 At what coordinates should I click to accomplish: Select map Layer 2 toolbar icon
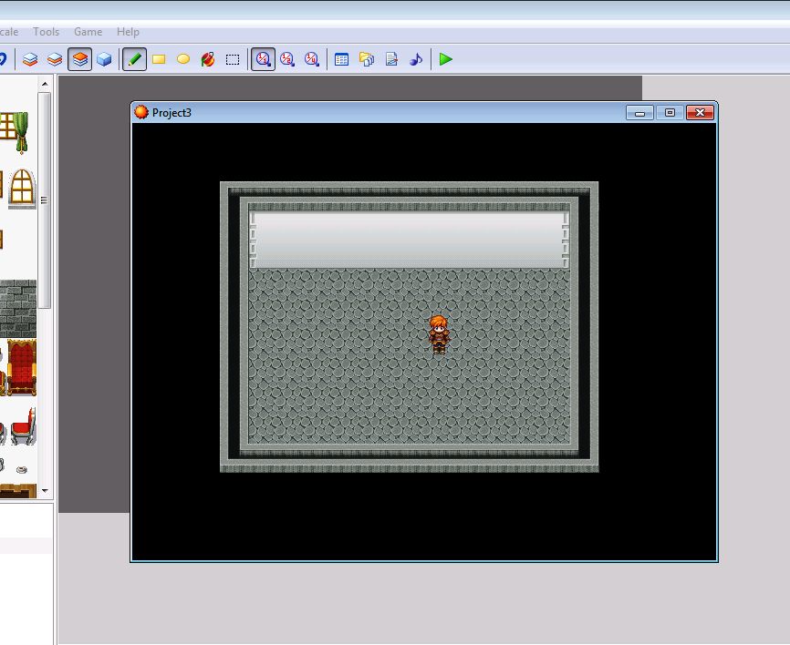point(55,59)
